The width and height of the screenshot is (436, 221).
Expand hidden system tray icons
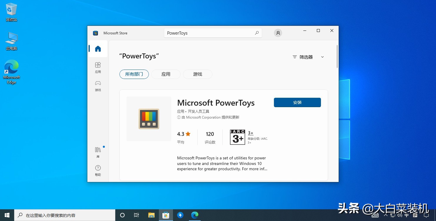pyautogui.click(x=385, y=215)
